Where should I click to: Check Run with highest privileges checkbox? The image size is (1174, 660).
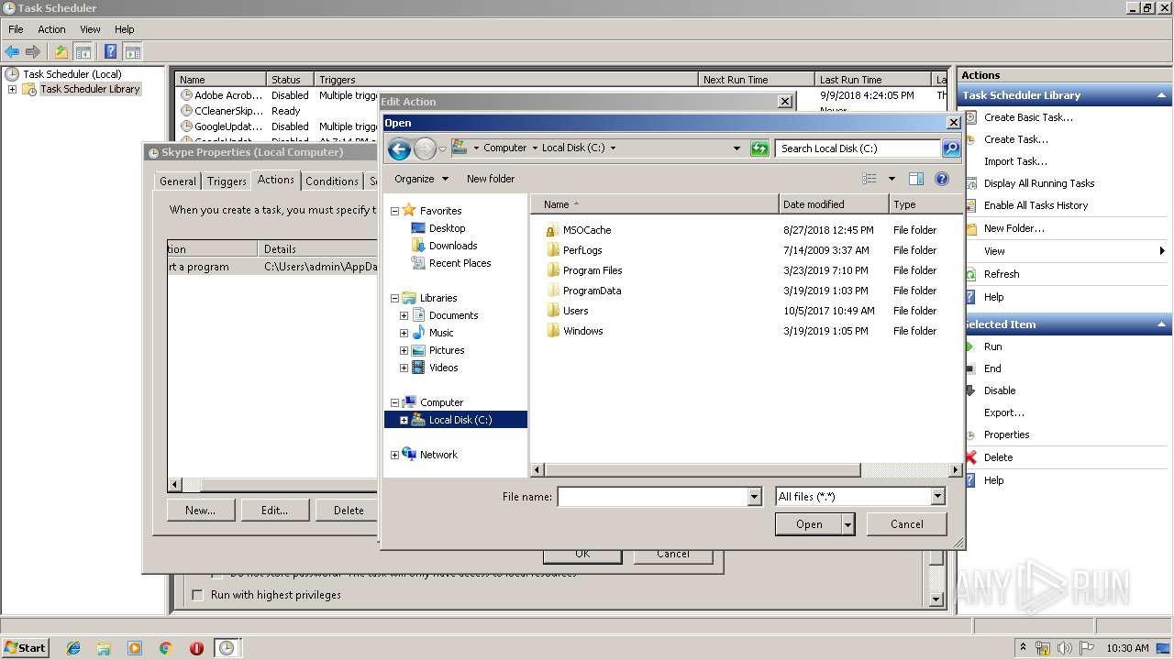[197, 596]
